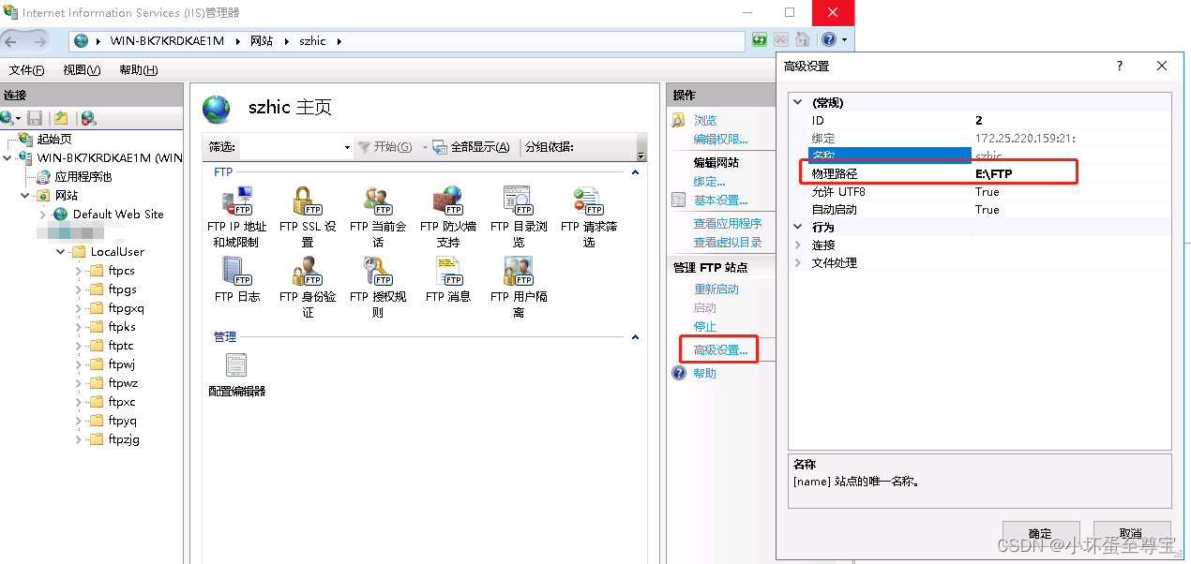Viewport: 1191px width, 564px height.
Task: Select 应用程序池 tree node
Action: (83, 176)
